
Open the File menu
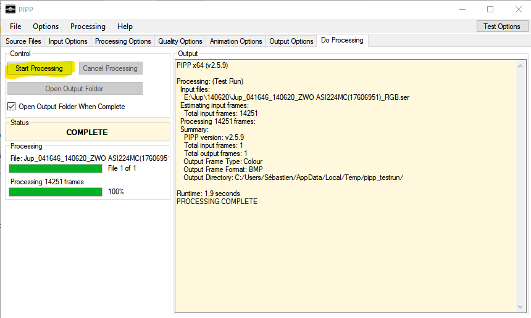coord(15,26)
